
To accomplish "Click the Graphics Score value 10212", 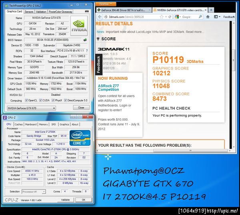I will pyautogui.click(x=161, y=73).
